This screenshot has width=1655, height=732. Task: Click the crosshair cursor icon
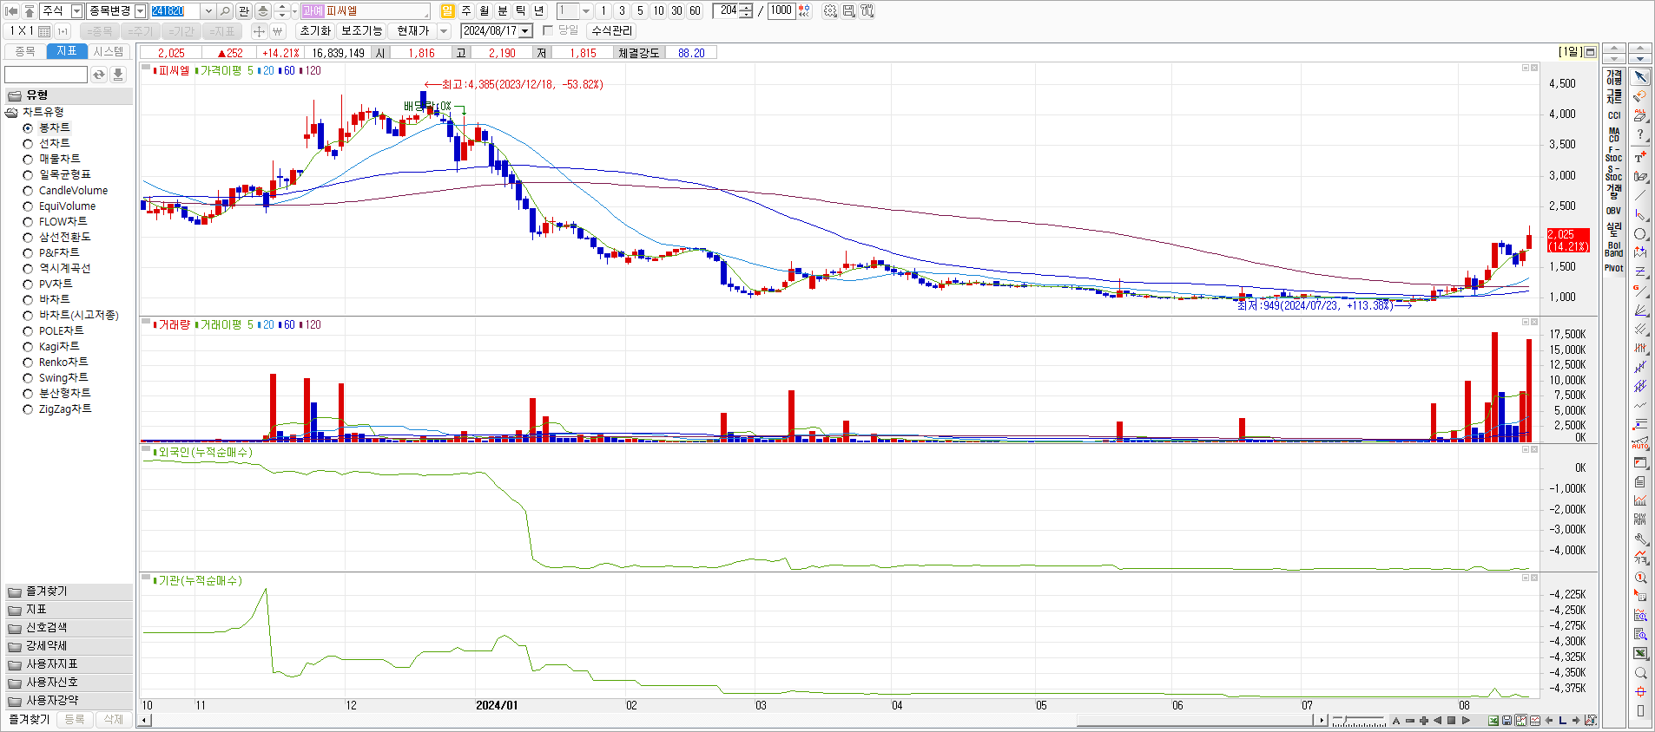(x=259, y=31)
